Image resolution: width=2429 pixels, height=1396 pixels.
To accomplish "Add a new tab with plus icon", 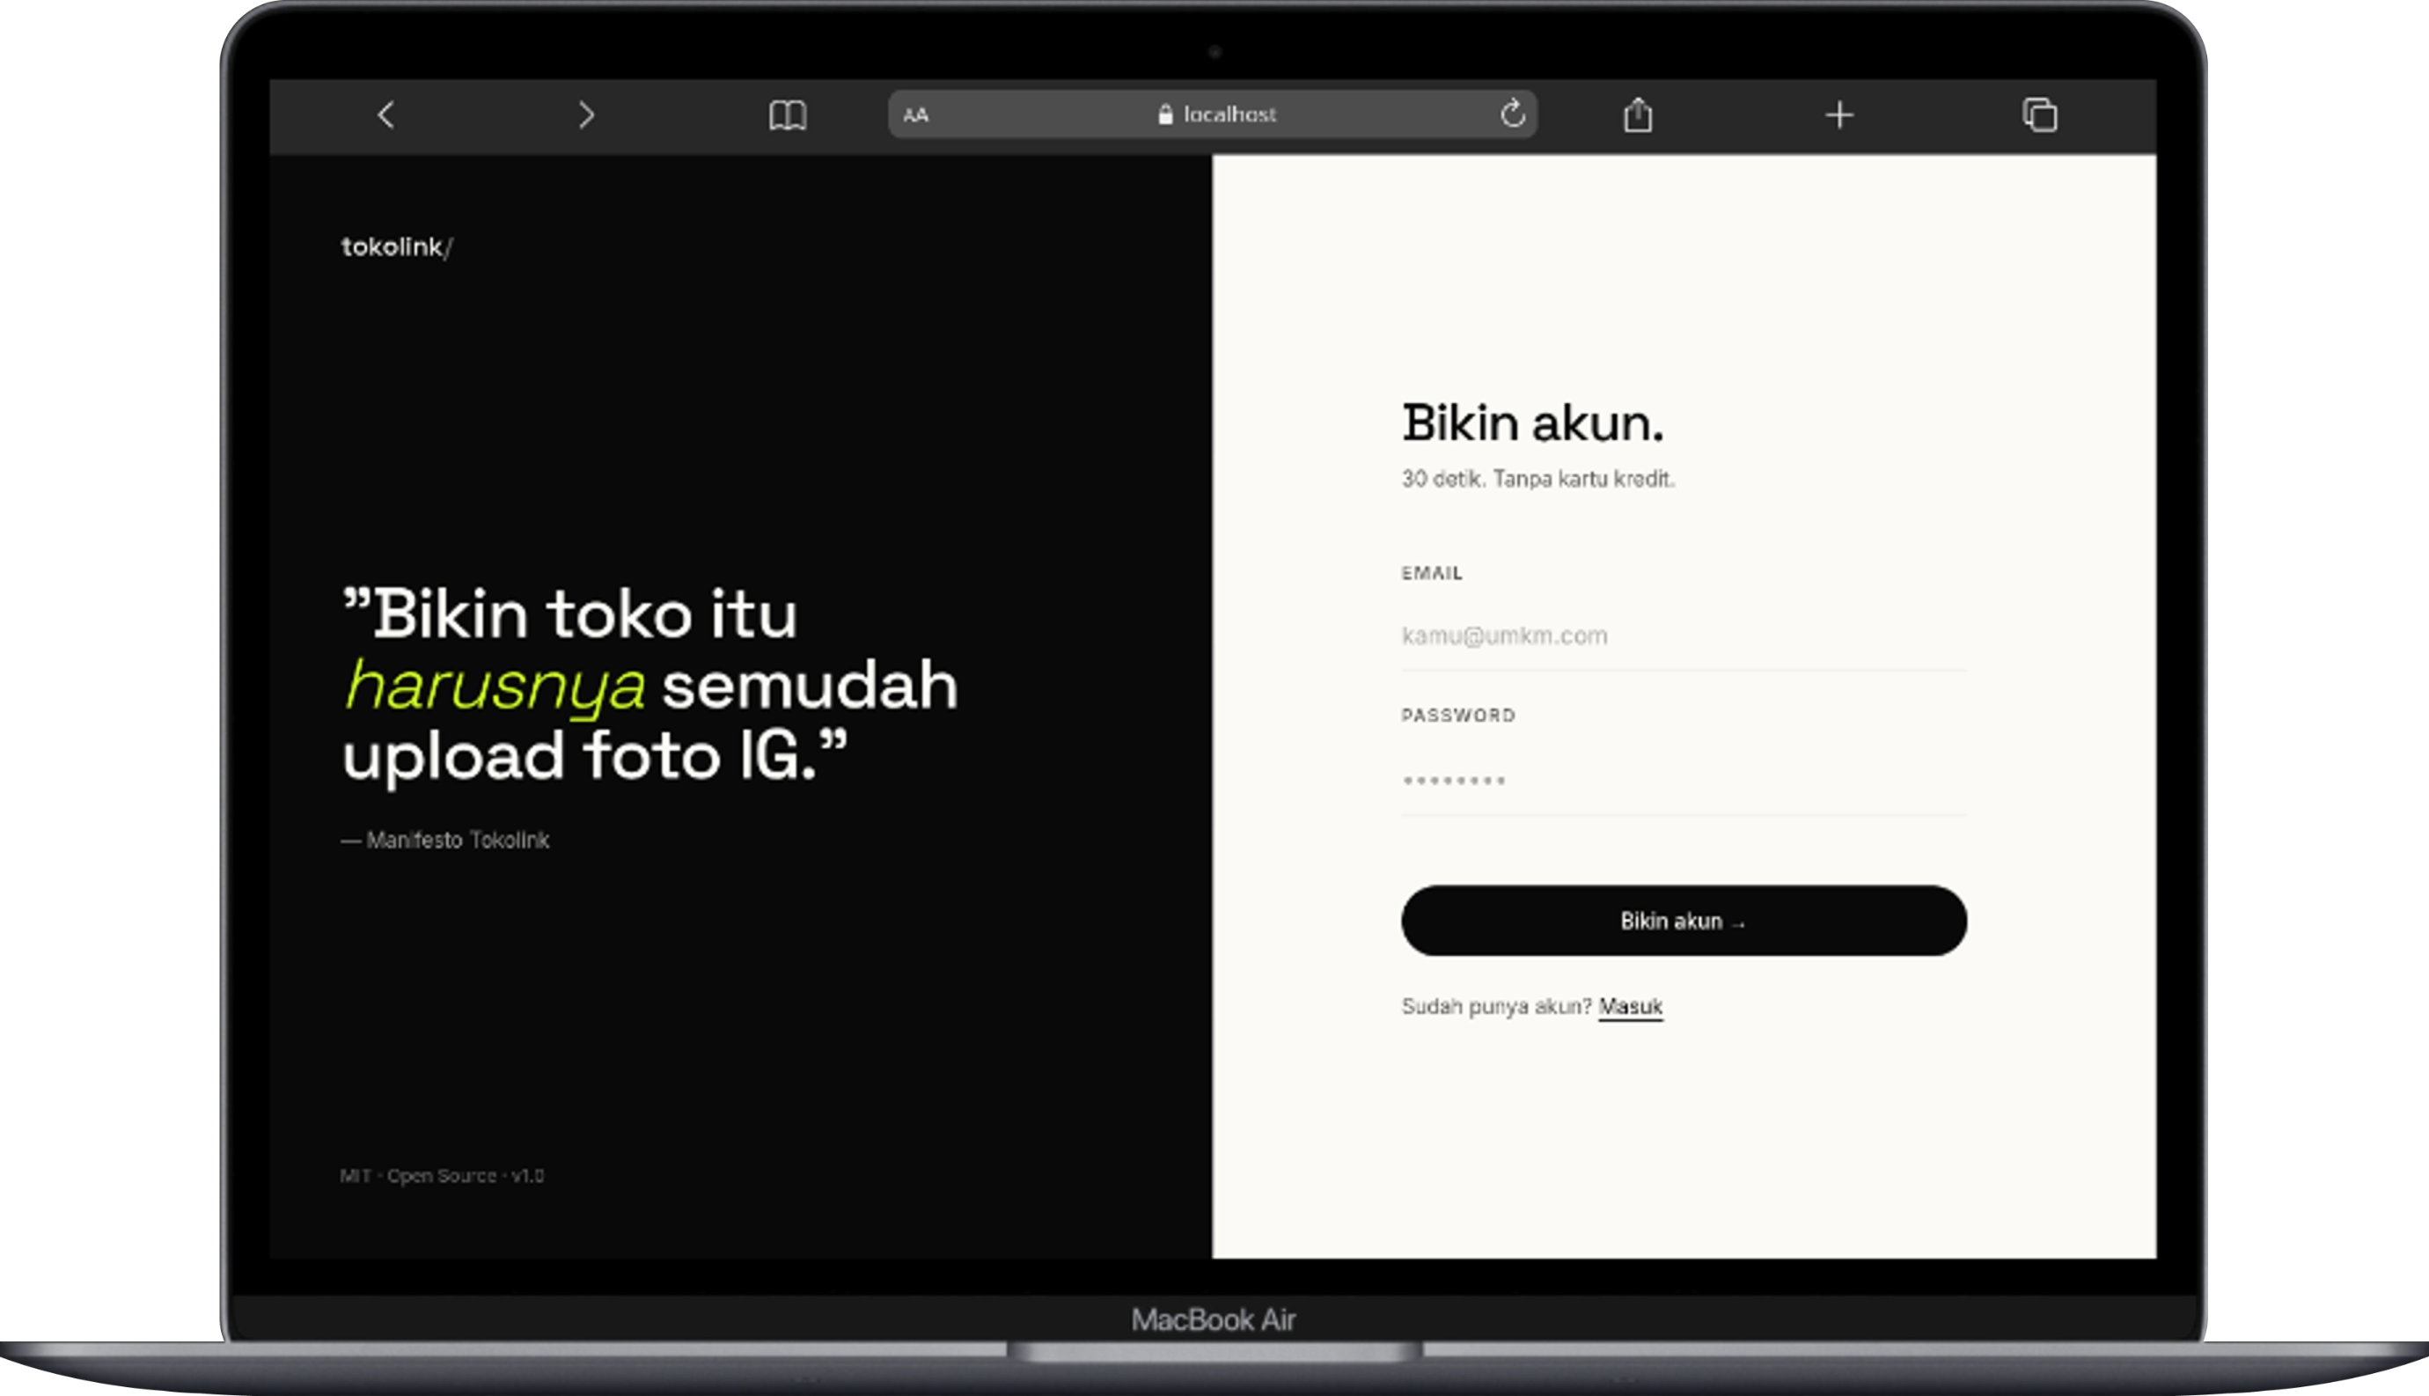I will pos(1838,115).
